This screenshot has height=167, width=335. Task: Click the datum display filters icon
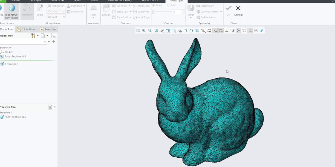tap(203, 31)
